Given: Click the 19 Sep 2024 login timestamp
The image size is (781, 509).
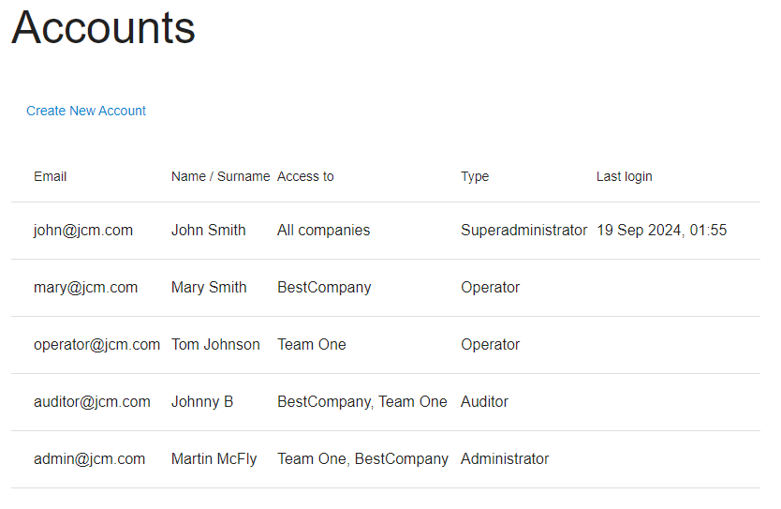Looking at the screenshot, I should (x=661, y=231).
